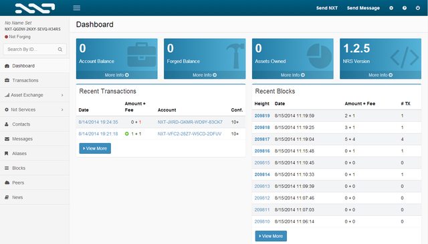Click the Transactions sidebar icon
Screen dimensions: 428x244
pos(7,80)
